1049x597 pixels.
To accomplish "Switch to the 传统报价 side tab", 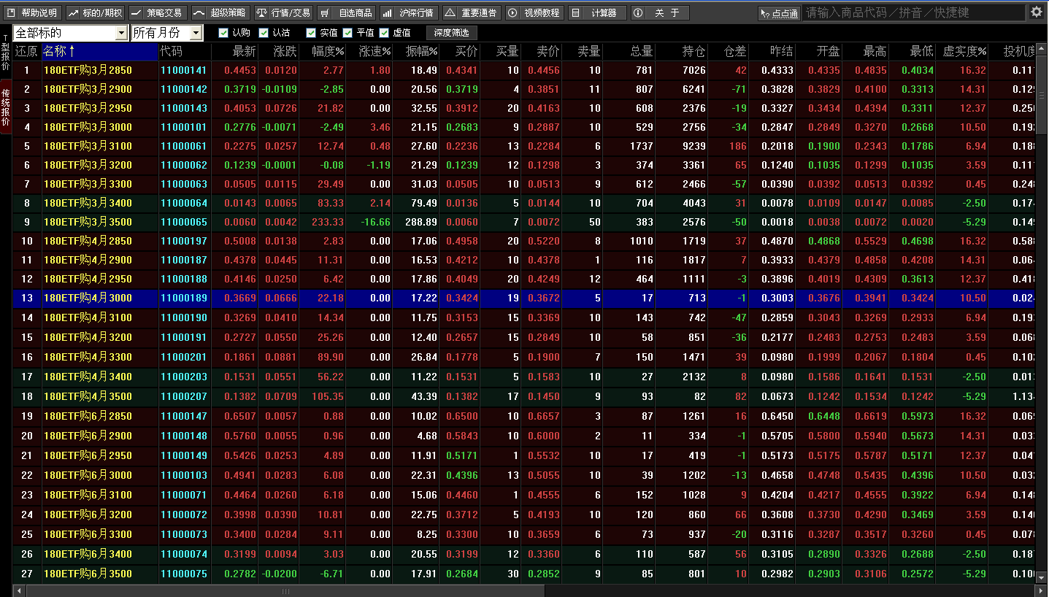I will 6,108.
